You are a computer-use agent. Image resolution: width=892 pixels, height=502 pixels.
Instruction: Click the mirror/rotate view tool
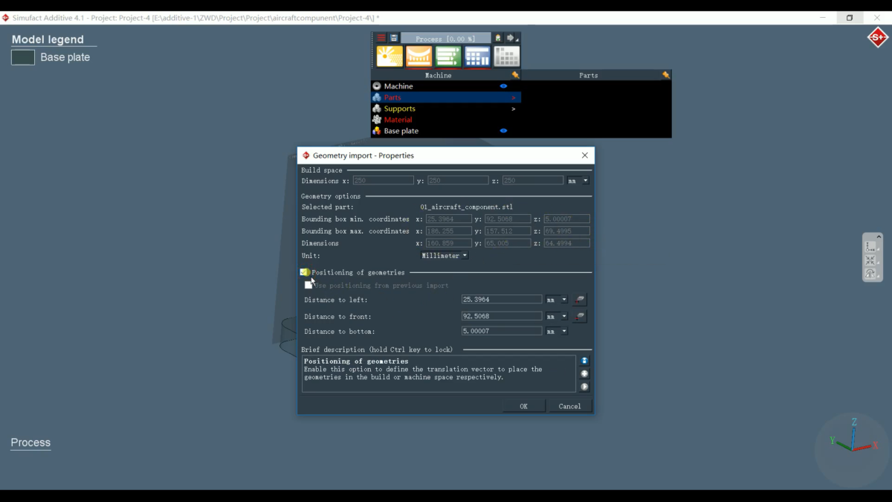(870, 274)
